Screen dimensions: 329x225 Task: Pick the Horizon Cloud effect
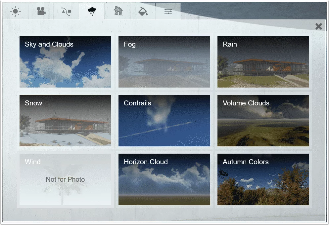coord(164,179)
